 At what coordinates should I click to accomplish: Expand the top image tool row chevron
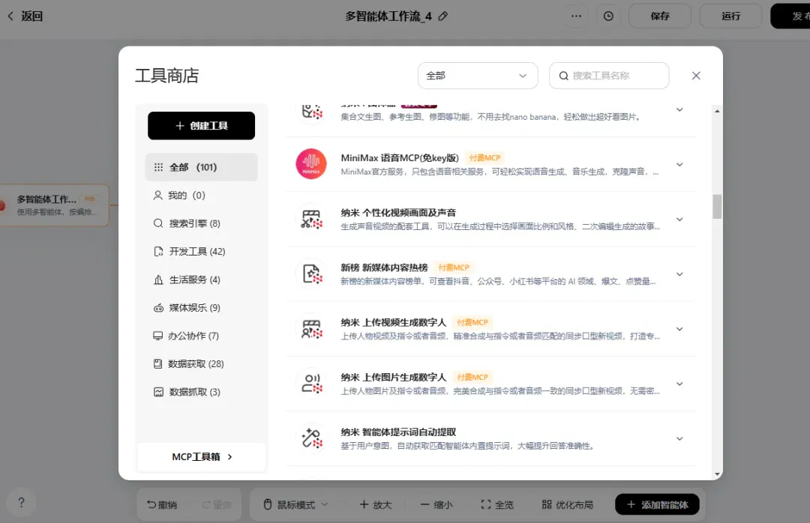tap(679, 109)
